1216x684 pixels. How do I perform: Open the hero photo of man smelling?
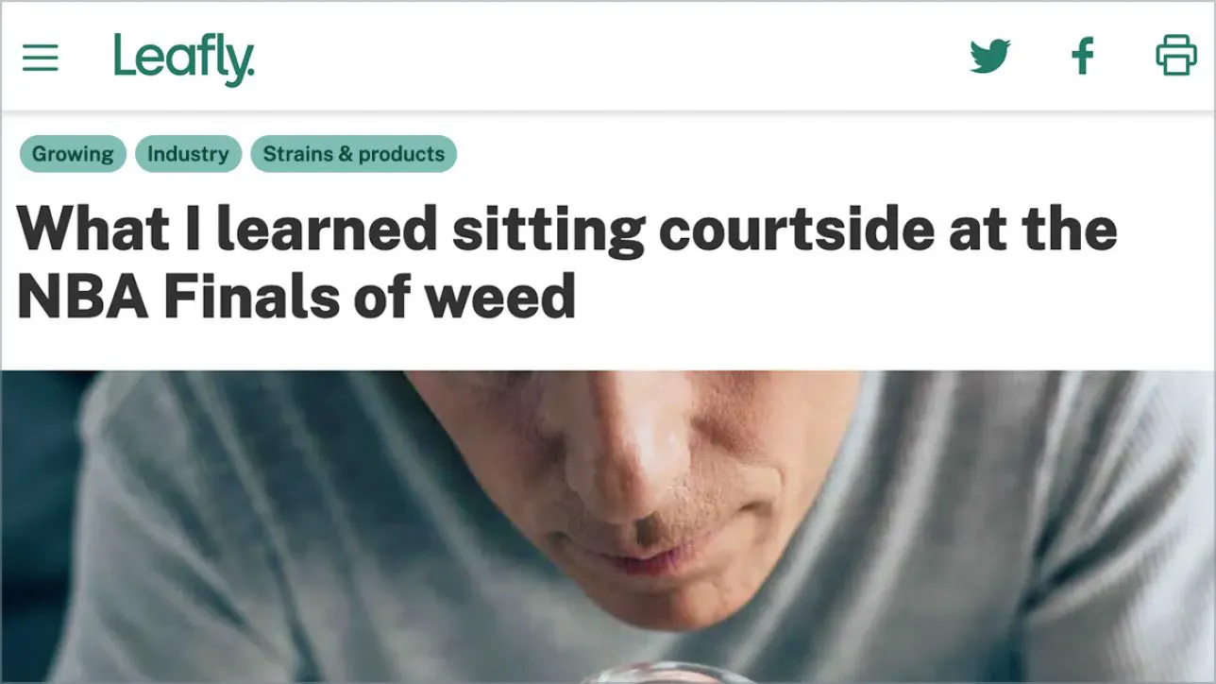click(x=608, y=526)
